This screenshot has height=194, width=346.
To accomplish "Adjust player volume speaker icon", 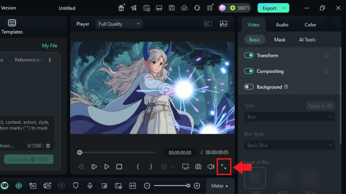I will (211, 167).
